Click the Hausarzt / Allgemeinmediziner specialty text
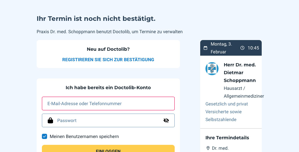This screenshot has width=299, height=152. (x=243, y=92)
